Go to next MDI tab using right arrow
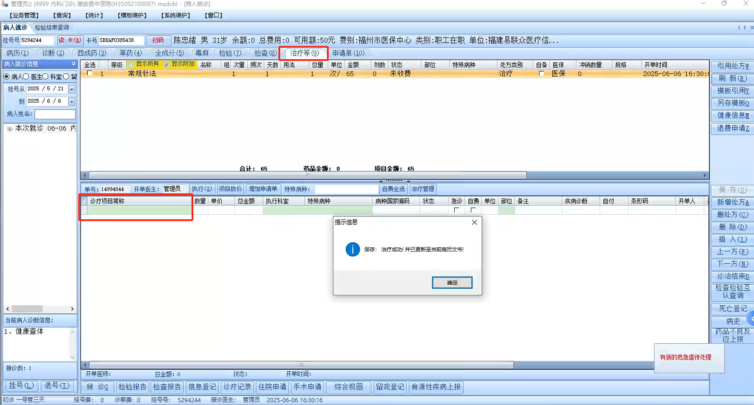Screen dimensions: 754x405 click(x=745, y=28)
